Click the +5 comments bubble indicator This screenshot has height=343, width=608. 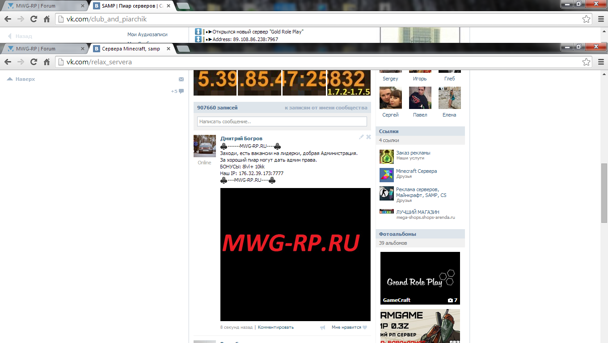[177, 91]
